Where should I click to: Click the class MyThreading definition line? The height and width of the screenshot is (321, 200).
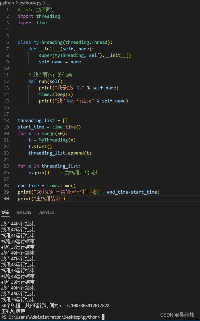65,42
